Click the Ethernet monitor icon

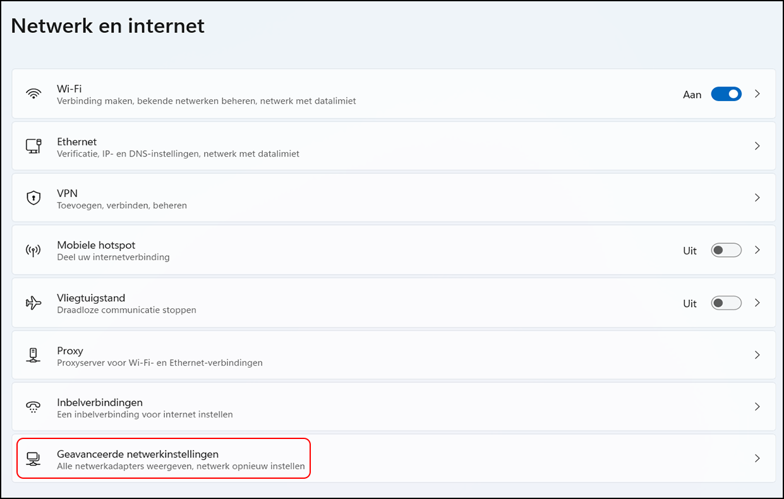pyautogui.click(x=33, y=146)
